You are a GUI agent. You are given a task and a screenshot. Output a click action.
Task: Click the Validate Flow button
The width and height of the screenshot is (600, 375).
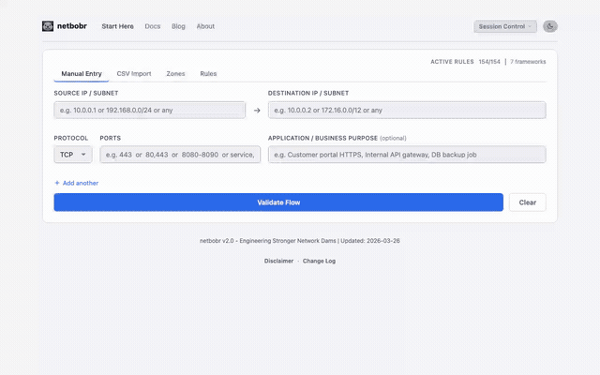pyautogui.click(x=278, y=202)
